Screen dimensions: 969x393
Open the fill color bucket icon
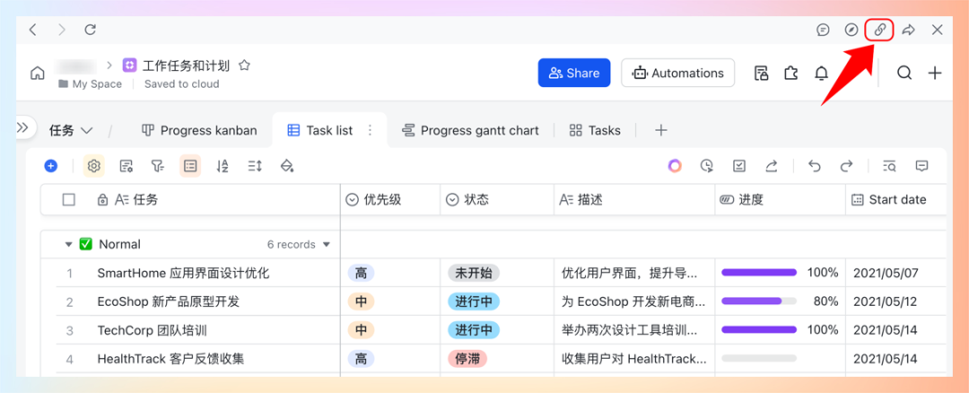287,166
